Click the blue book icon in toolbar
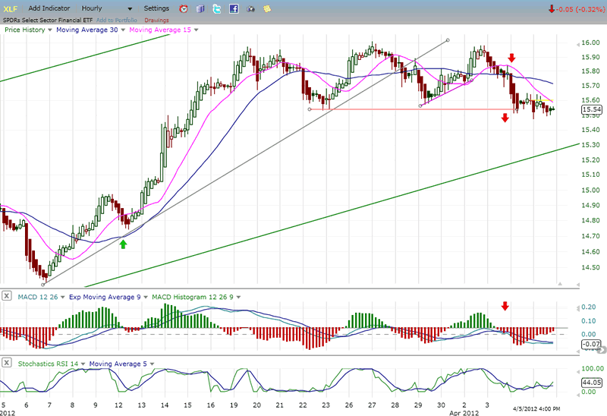The height and width of the screenshot is (416, 607). [200, 8]
